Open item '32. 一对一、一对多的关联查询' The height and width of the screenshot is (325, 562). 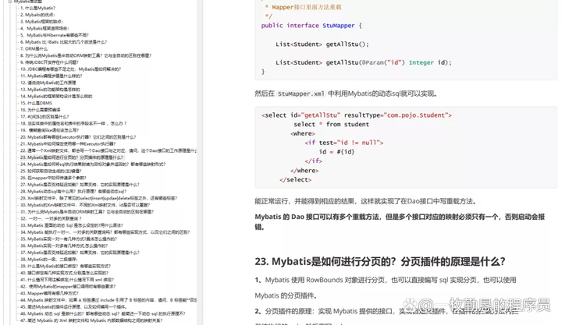click(x=51, y=219)
